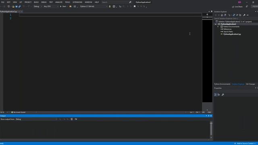Click the Open File folder icon
This screenshot has width=258, height=145.
click(x=13, y=6)
